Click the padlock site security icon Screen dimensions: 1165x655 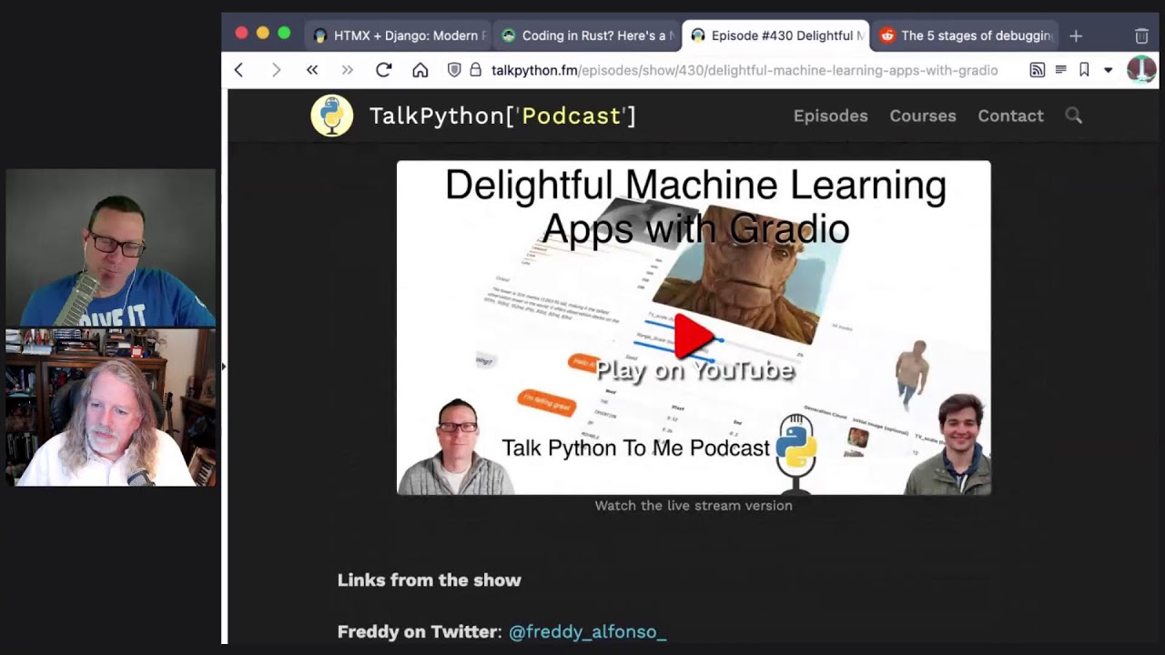click(x=475, y=70)
